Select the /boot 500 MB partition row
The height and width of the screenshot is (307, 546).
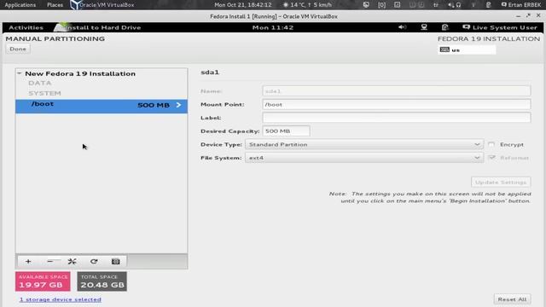[x=102, y=106]
